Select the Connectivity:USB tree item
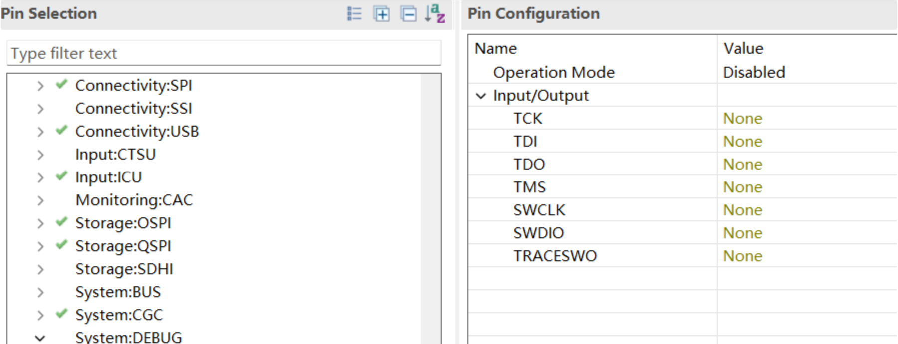 (x=137, y=131)
